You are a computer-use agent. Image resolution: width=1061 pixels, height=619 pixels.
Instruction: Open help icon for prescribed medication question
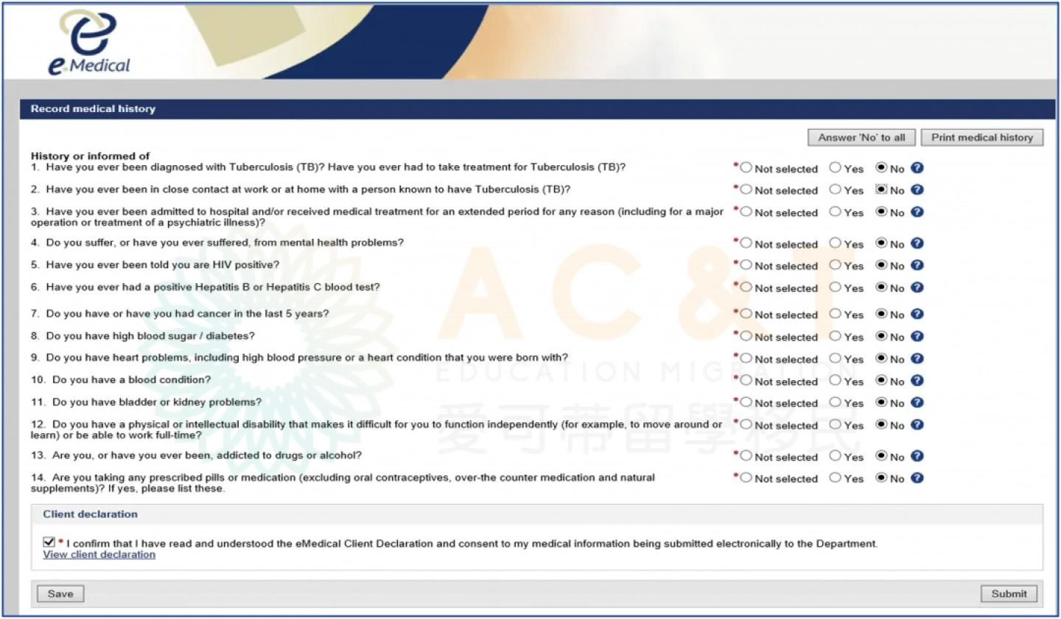coord(917,478)
